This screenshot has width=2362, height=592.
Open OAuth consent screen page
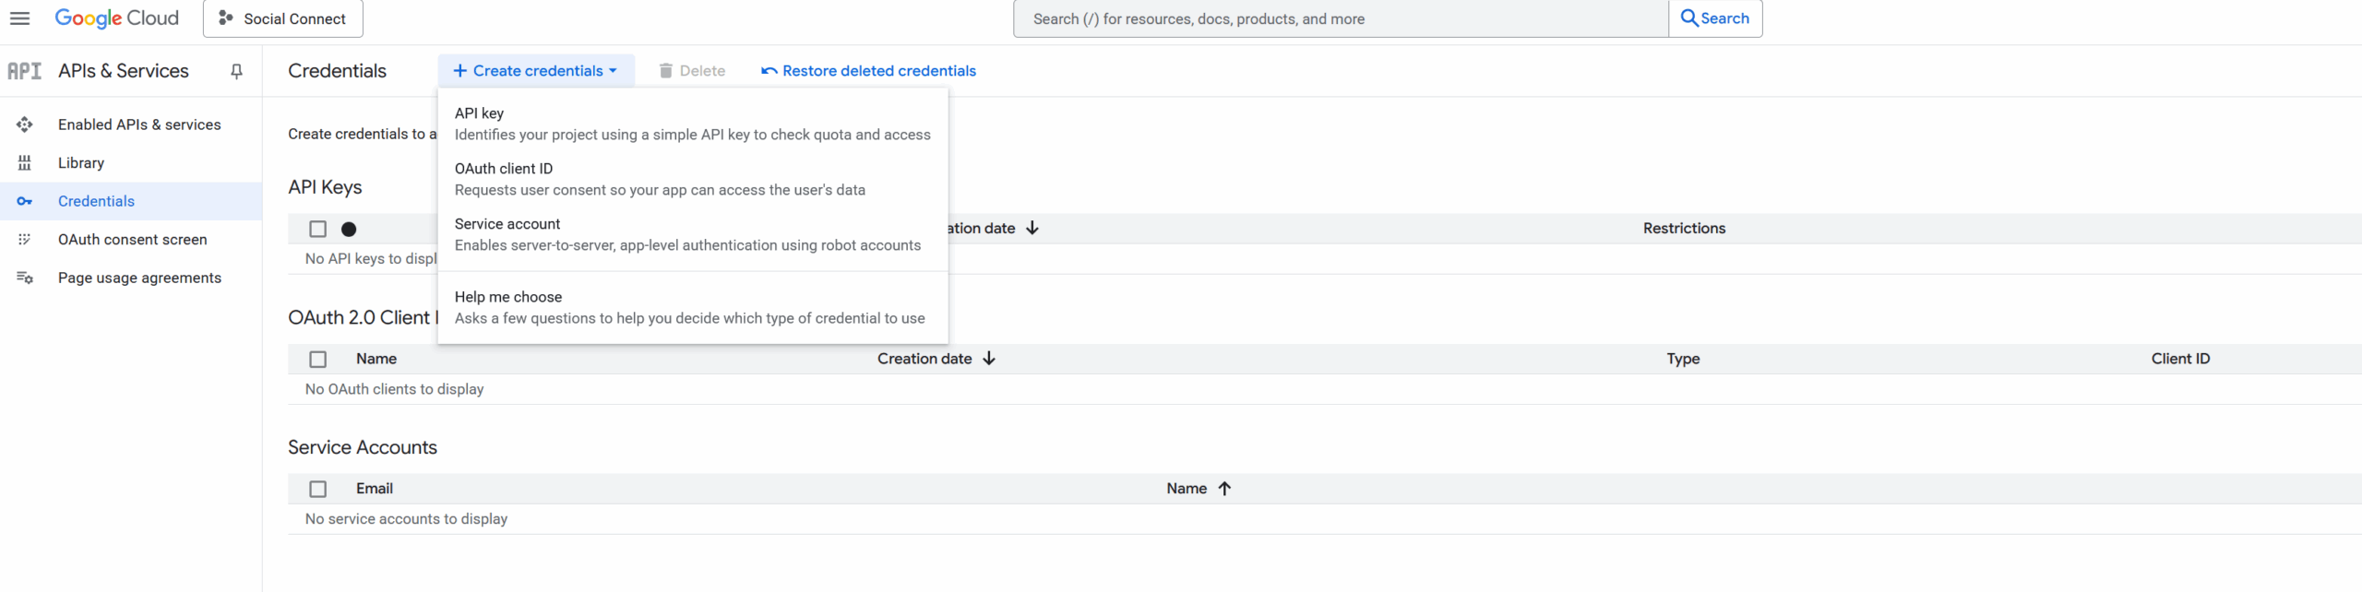click(x=131, y=240)
